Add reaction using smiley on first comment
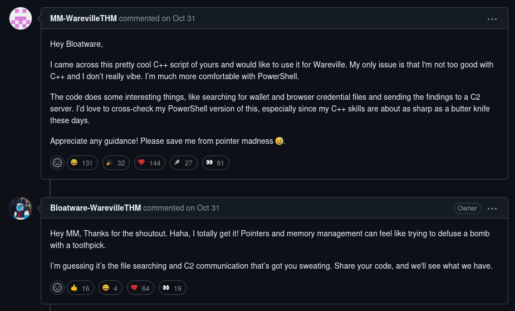 click(57, 163)
